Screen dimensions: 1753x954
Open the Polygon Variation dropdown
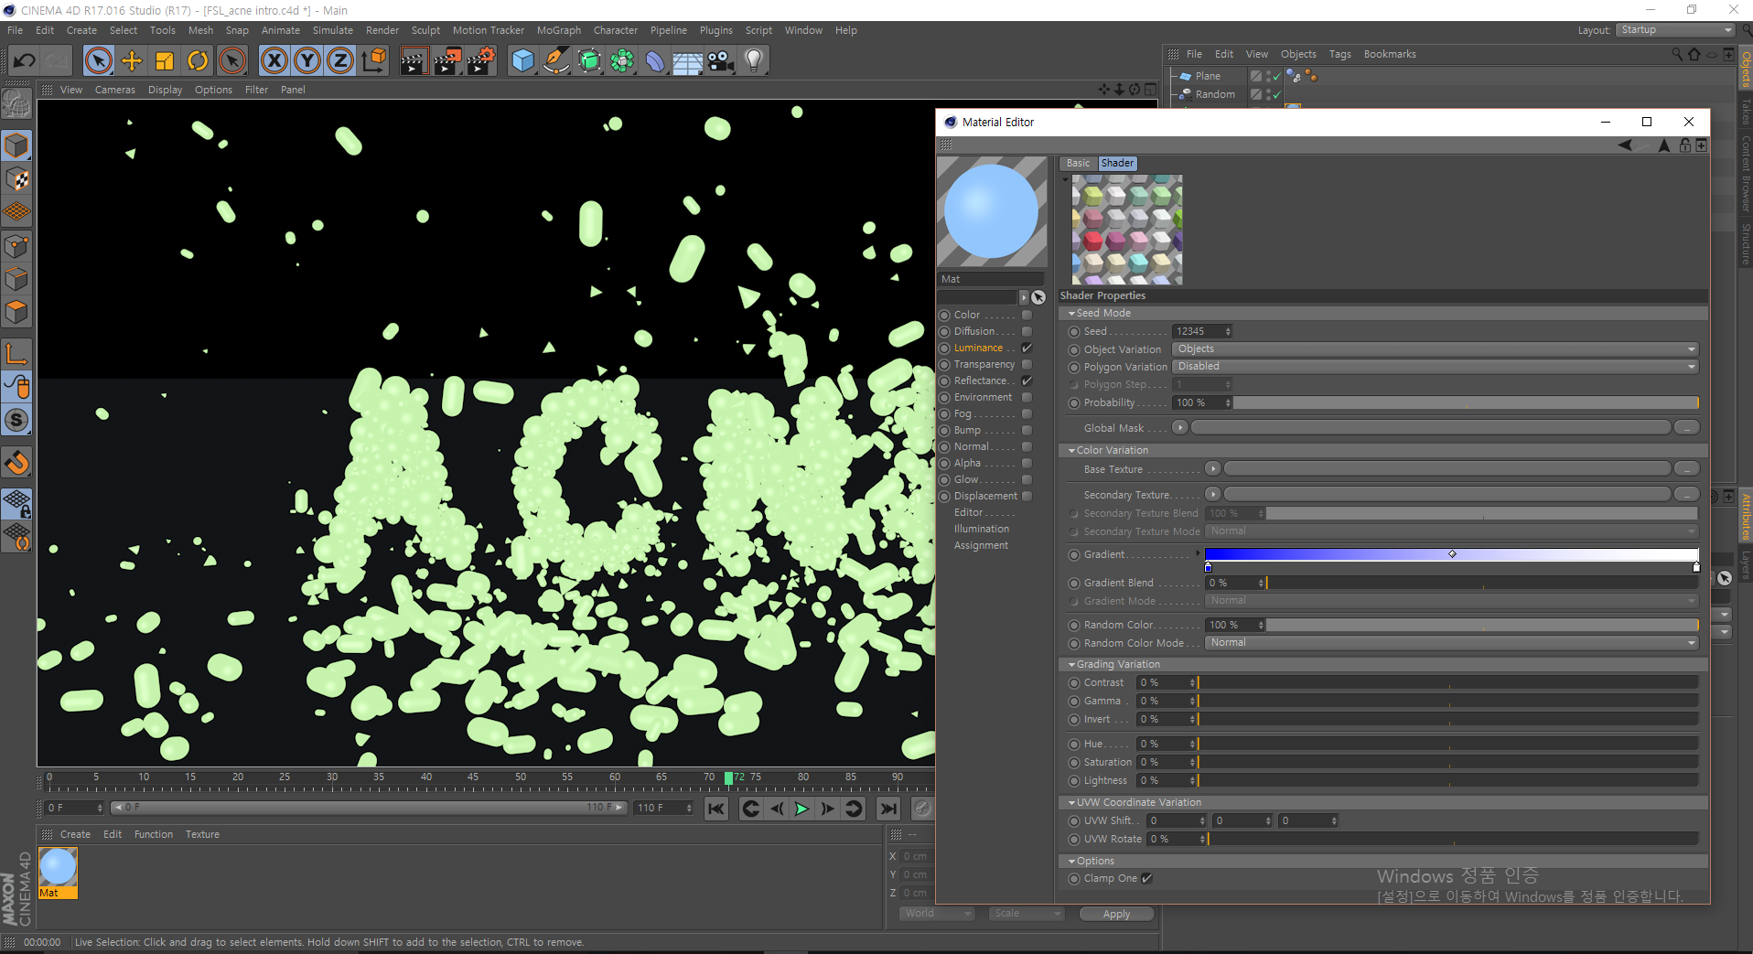pyautogui.click(x=1436, y=367)
